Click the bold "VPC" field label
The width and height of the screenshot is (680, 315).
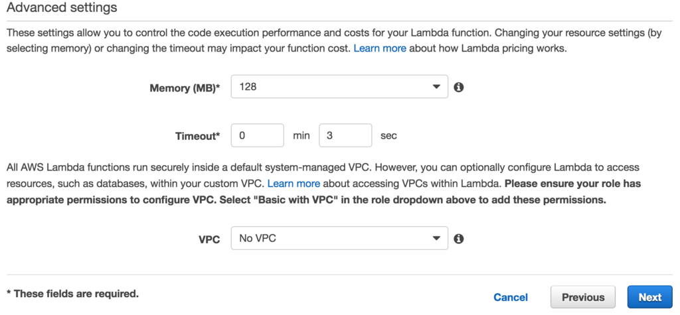[x=209, y=239]
